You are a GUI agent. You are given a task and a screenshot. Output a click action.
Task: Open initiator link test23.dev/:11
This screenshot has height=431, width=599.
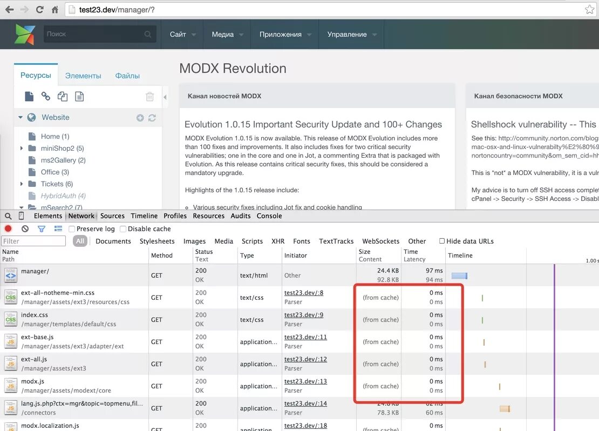point(305,338)
